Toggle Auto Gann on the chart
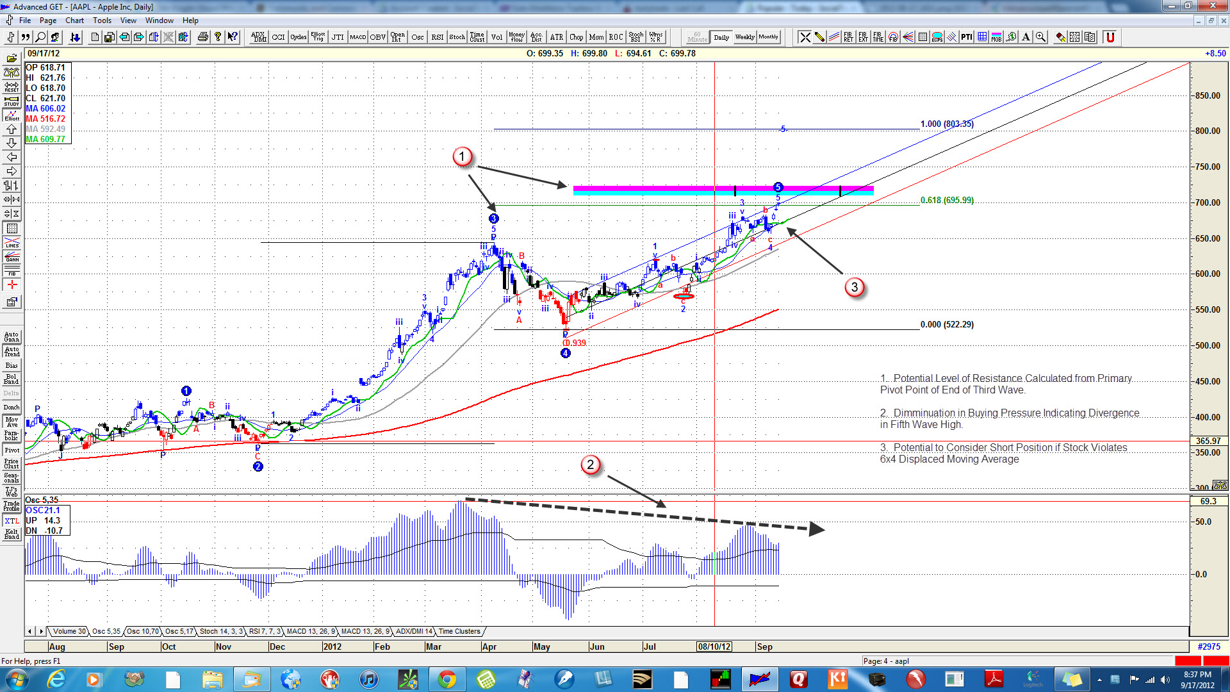This screenshot has width=1230, height=692. (11, 336)
